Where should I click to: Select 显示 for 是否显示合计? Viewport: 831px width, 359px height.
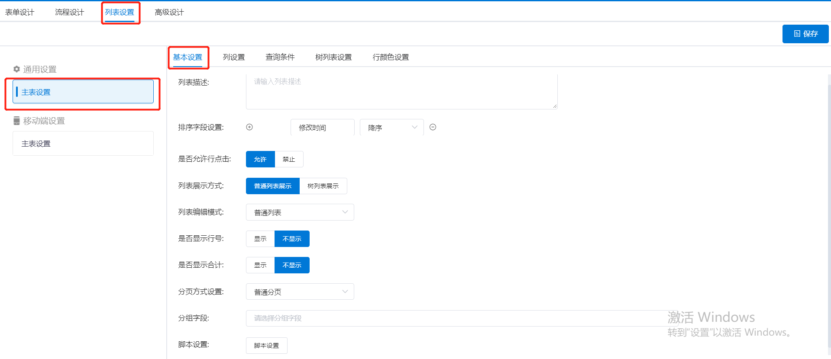coord(260,265)
